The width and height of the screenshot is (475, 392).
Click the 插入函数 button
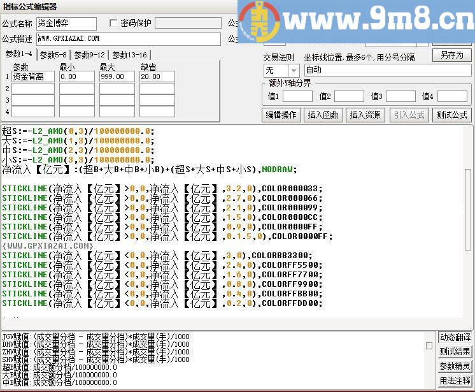pyautogui.click(x=323, y=115)
